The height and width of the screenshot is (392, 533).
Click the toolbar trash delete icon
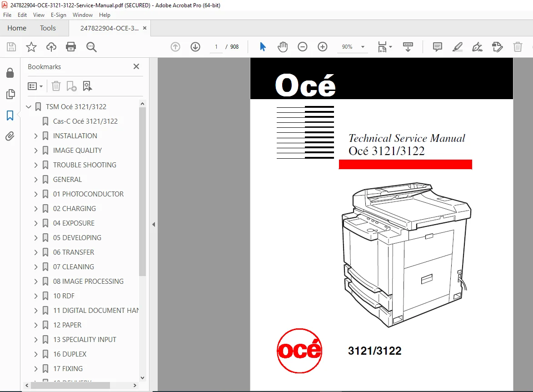pos(518,47)
